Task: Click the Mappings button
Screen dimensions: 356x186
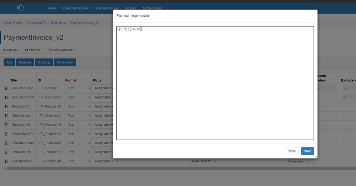Action: pos(10,50)
